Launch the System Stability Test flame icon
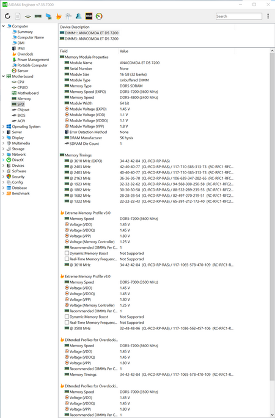Viewport: 275px width, 418px height. click(x=58, y=16)
